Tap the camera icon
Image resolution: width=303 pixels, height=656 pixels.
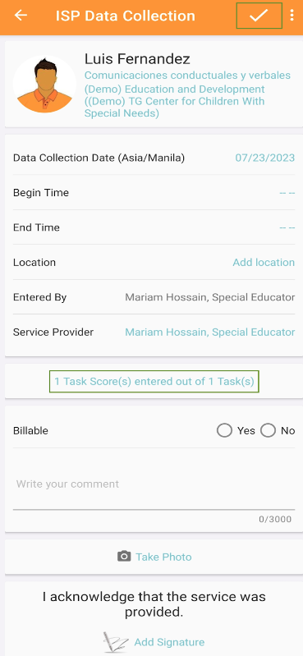point(124,557)
